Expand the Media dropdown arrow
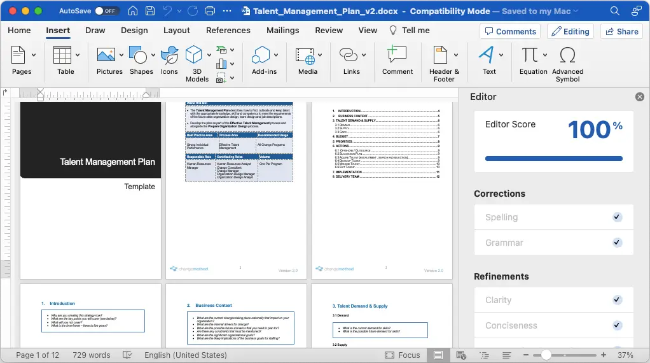The image size is (650, 363). [x=320, y=55]
